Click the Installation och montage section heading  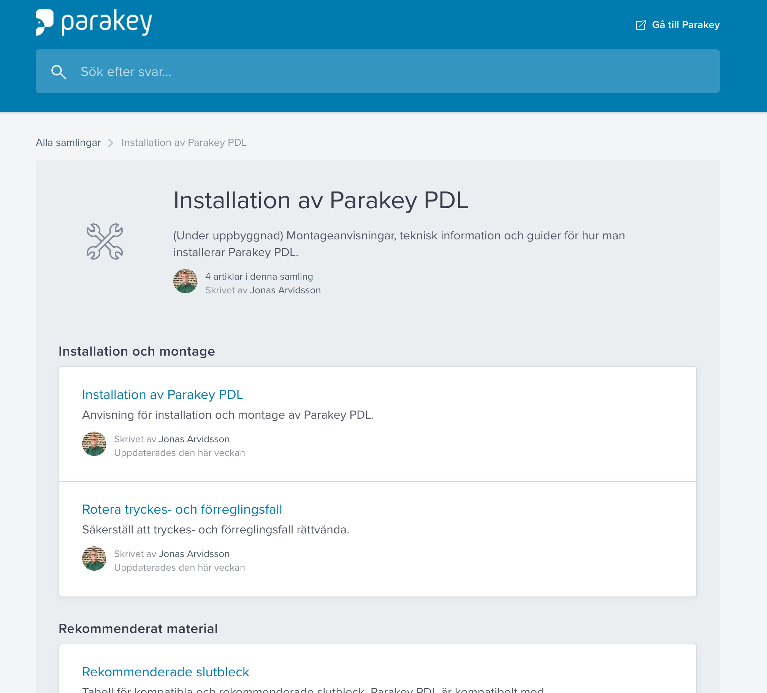pyautogui.click(x=136, y=351)
